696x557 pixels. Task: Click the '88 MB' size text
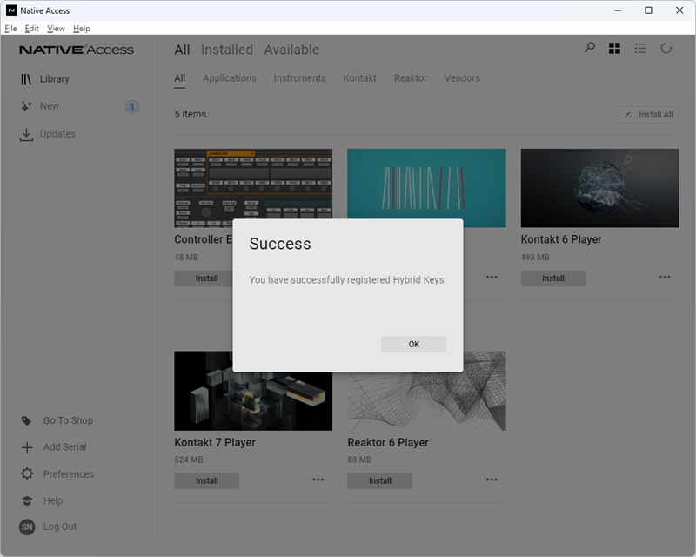tap(359, 460)
